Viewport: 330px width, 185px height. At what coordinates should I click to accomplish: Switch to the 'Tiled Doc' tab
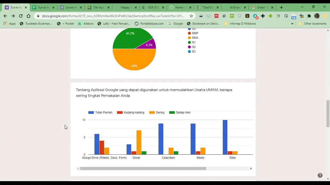(x=208, y=7)
